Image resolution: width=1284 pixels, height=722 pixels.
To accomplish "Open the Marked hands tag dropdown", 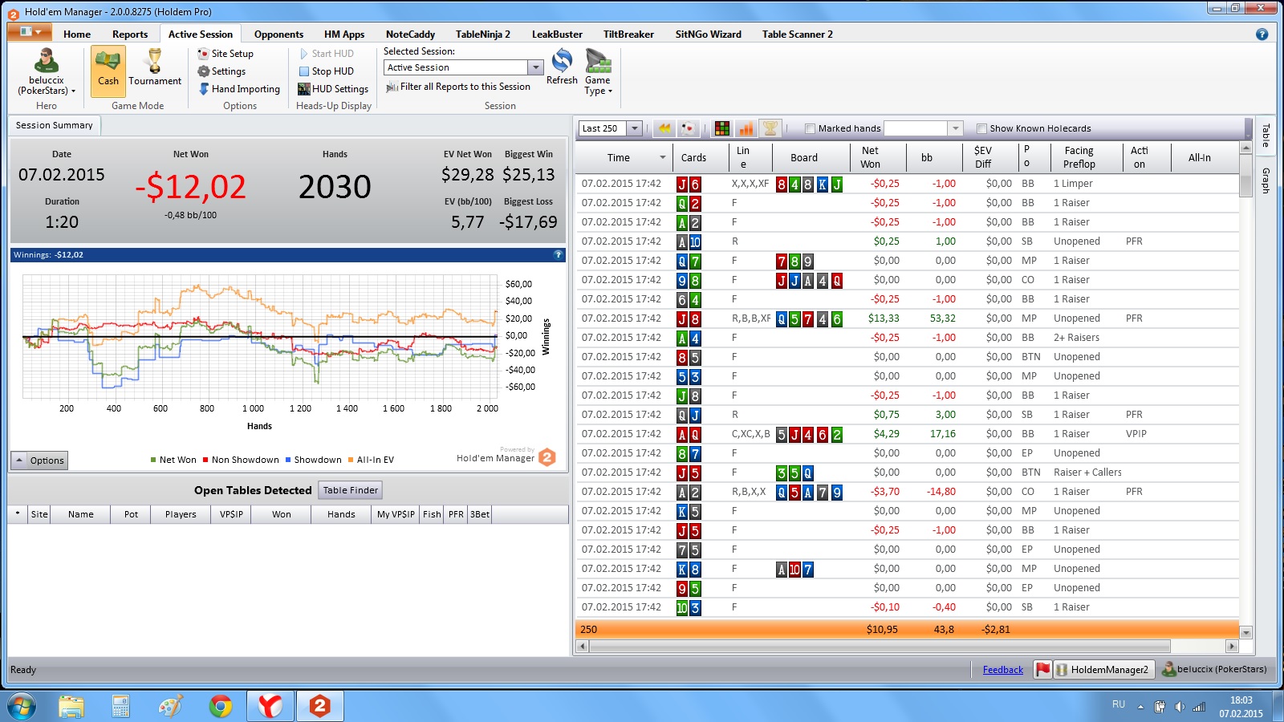I will 955,128.
